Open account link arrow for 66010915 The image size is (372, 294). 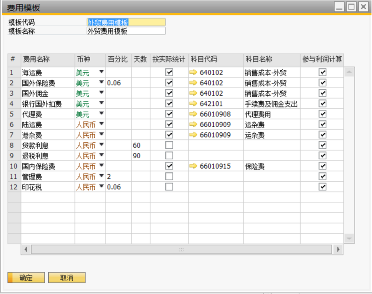click(193, 166)
